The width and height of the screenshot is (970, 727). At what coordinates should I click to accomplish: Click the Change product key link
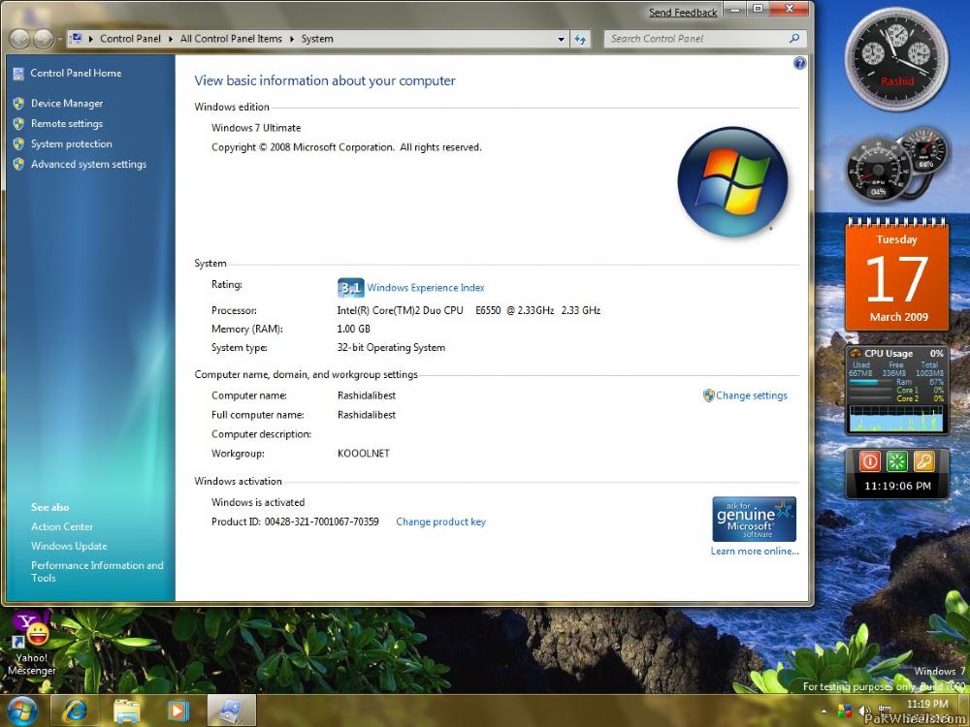(x=441, y=522)
